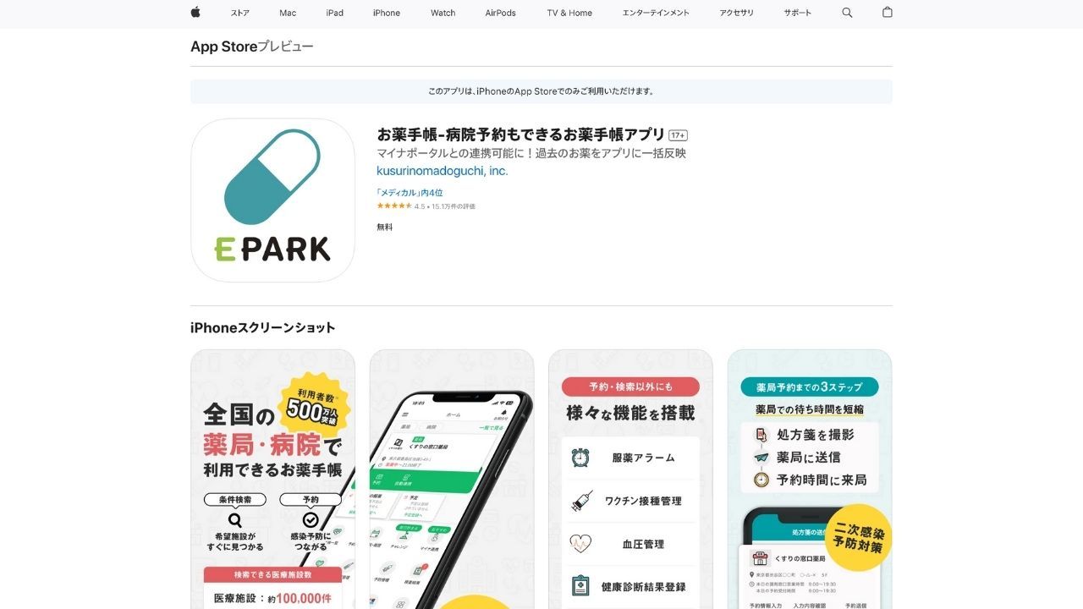
Task: Open the 全国の薬局・病院で screenshot
Action: click(272, 479)
